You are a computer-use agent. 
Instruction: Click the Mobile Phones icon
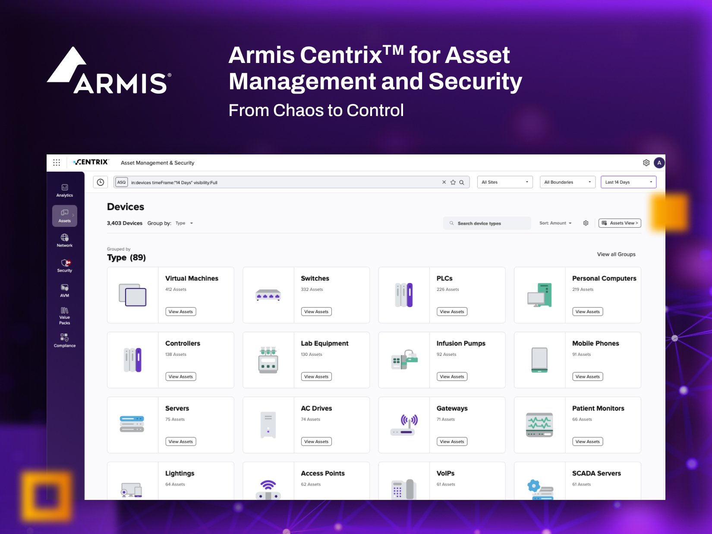point(539,360)
